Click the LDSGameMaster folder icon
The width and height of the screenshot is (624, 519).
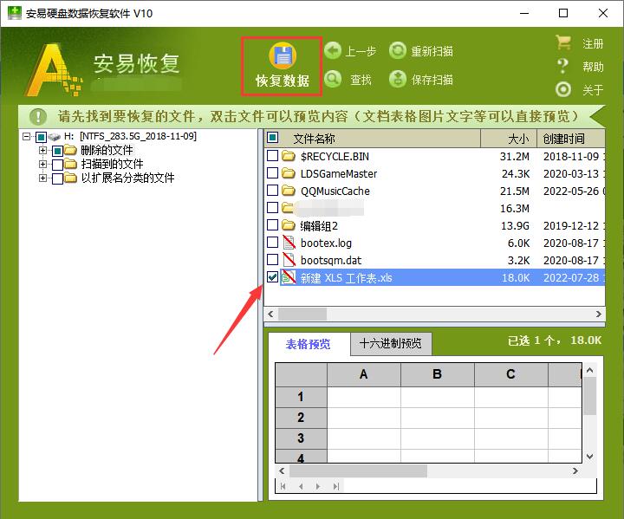[x=289, y=173]
